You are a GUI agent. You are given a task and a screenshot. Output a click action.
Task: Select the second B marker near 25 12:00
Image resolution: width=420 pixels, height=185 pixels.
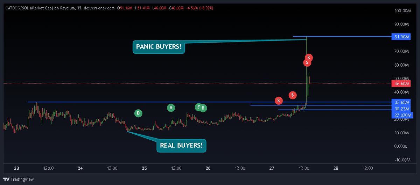pyautogui.click(x=171, y=108)
